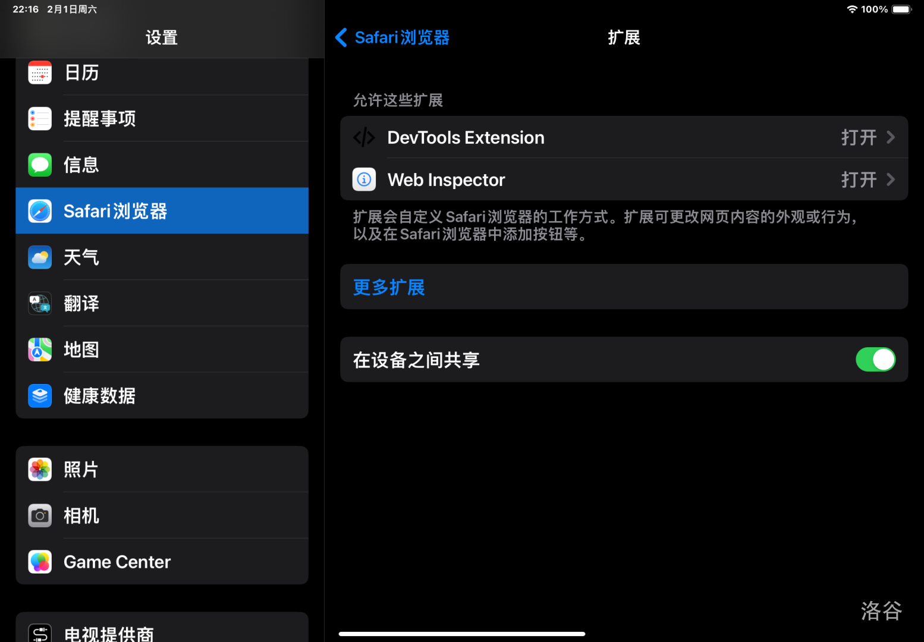Tap the Reminders (提醒事项) icon
This screenshot has height=642, width=924.
(40, 119)
